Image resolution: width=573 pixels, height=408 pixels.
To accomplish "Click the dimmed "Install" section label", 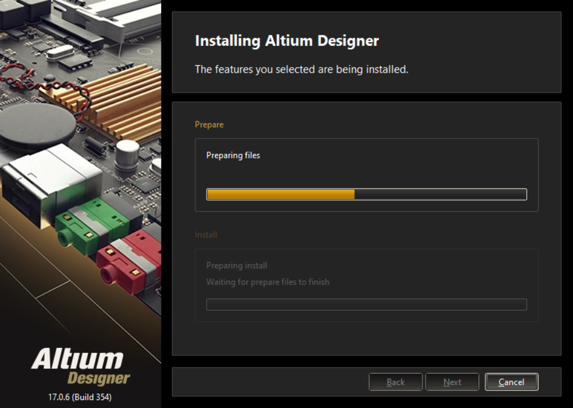I will (x=206, y=235).
